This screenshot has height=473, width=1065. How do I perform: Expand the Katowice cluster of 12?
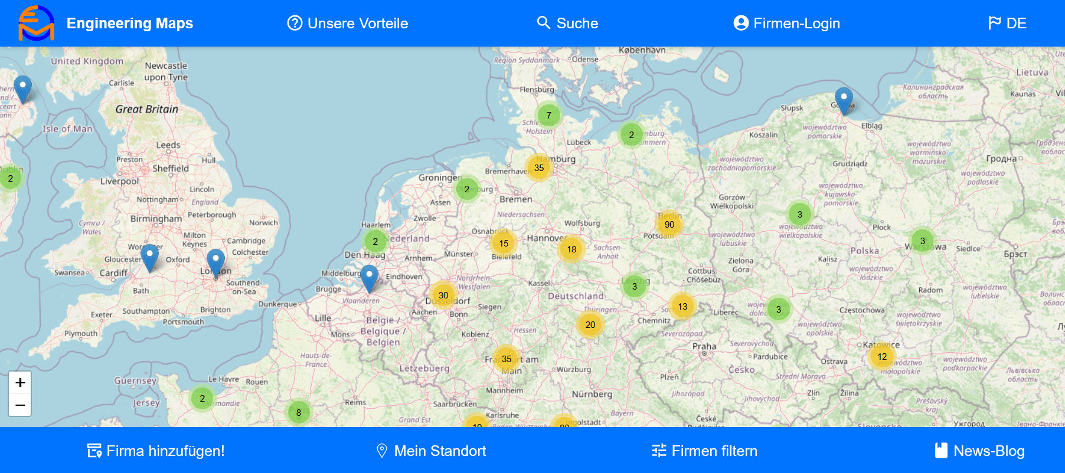pyautogui.click(x=882, y=357)
